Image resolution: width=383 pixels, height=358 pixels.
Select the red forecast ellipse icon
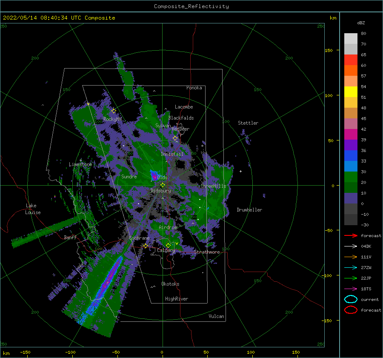coord(351,310)
